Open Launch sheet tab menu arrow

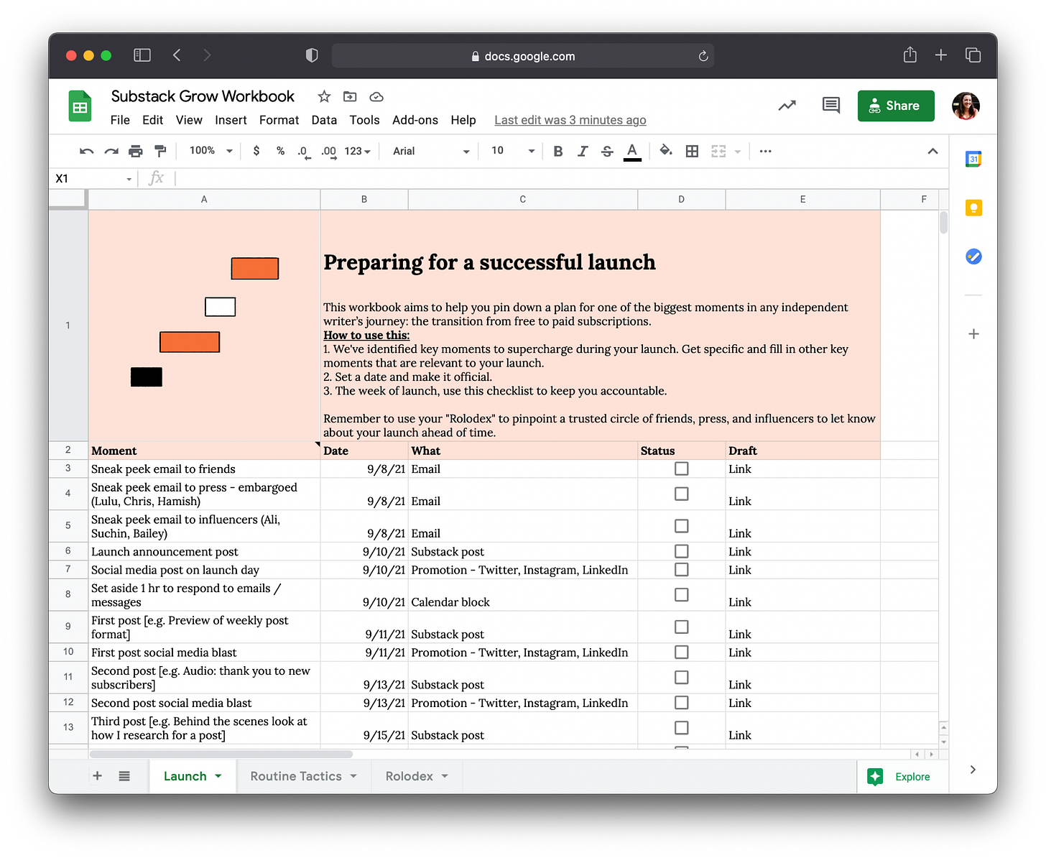click(218, 776)
